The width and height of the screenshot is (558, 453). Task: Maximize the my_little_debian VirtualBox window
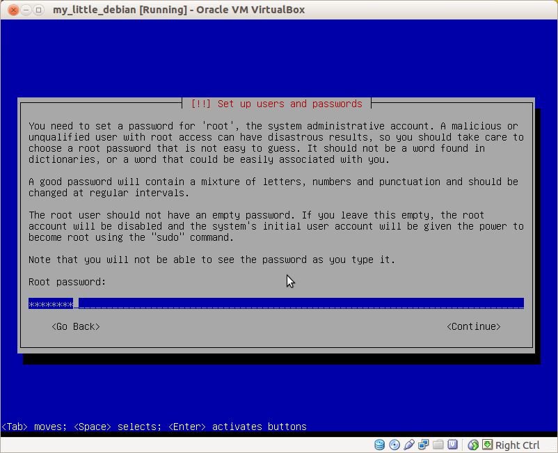38,10
